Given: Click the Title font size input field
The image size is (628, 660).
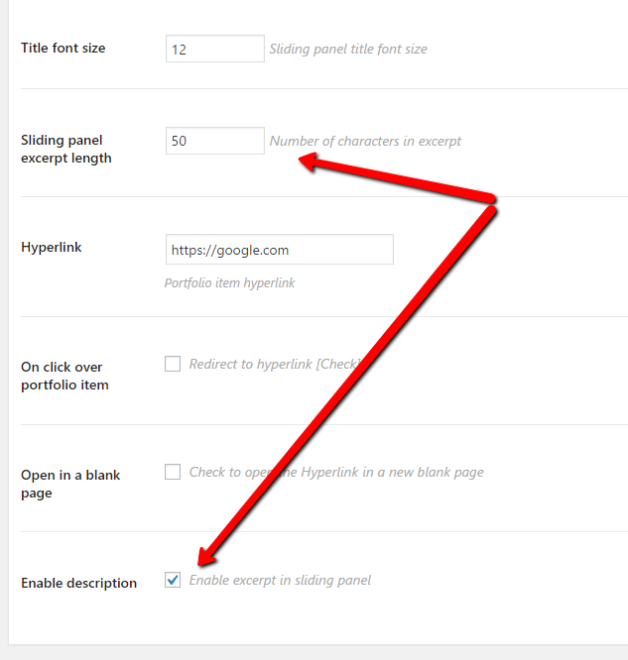Looking at the screenshot, I should click(215, 49).
